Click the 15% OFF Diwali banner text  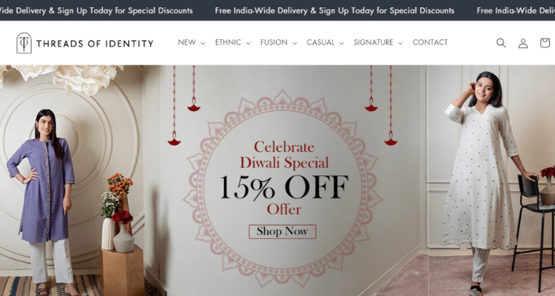tap(284, 187)
